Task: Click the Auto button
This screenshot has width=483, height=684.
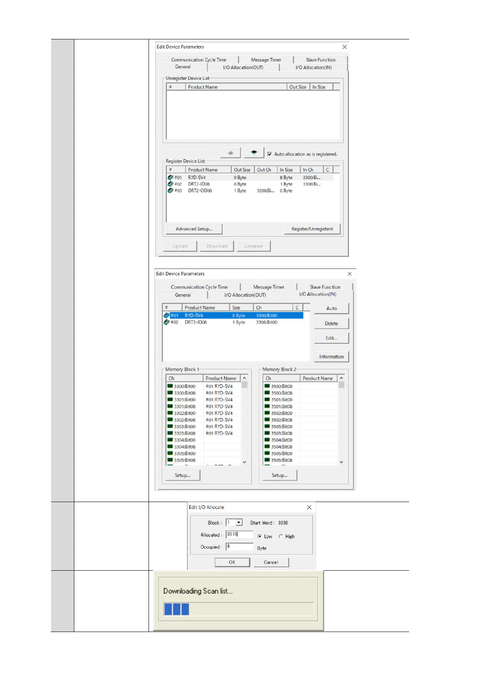Action: click(332, 309)
